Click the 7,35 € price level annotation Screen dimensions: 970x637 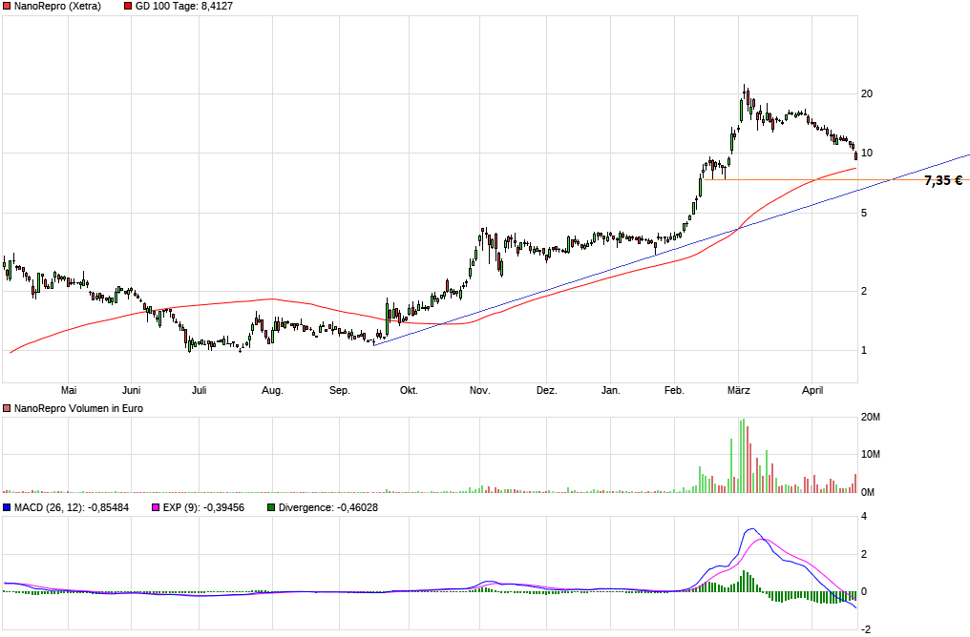coord(943,180)
